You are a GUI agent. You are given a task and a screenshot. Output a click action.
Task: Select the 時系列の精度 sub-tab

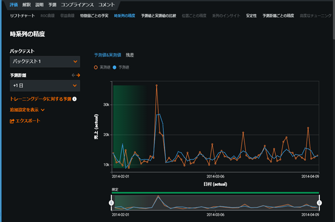125,16
